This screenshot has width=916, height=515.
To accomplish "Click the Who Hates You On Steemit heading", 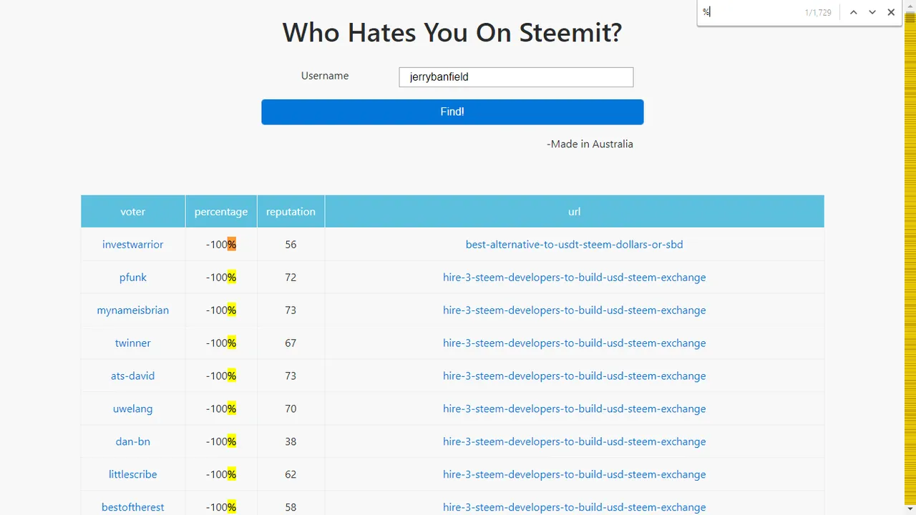I will coord(452,32).
